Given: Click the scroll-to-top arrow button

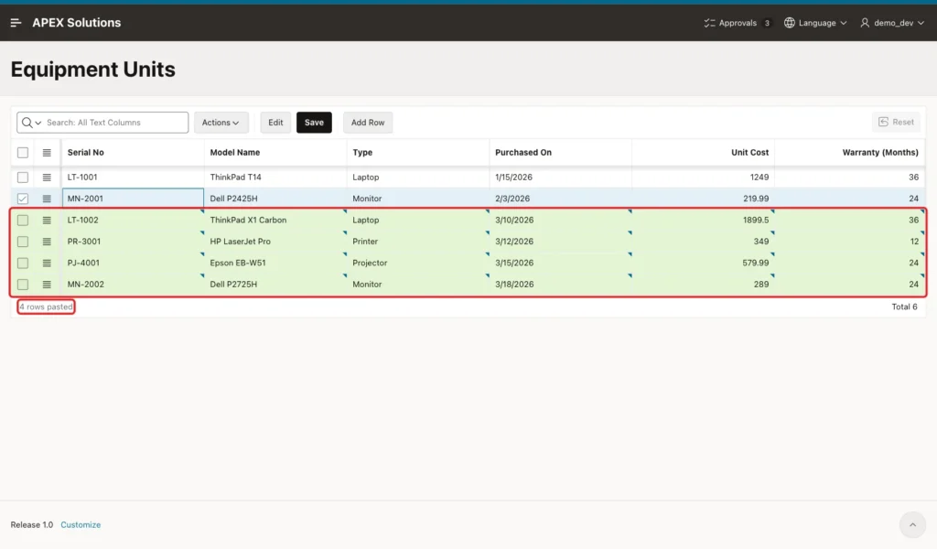Looking at the screenshot, I should pyautogui.click(x=912, y=525).
